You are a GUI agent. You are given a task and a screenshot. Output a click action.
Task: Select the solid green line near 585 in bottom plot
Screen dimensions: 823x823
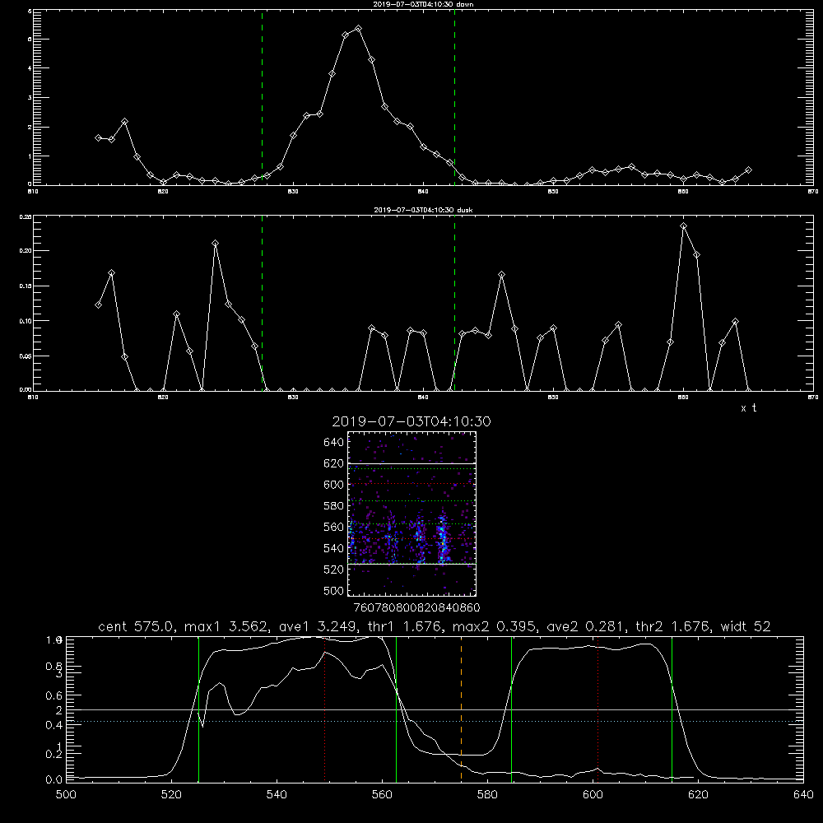click(512, 709)
